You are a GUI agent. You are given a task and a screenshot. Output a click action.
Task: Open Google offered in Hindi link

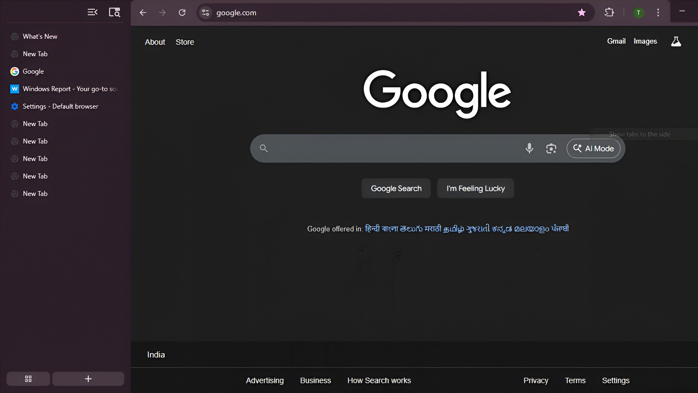372,229
